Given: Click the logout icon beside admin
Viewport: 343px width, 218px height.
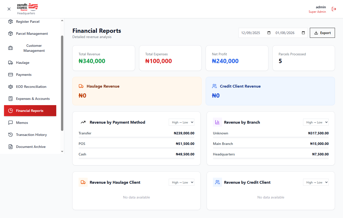Looking at the screenshot, I should pos(334,9).
